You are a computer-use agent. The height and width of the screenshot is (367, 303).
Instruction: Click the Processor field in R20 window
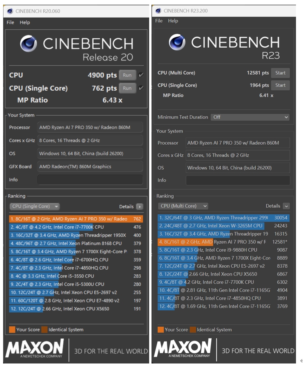[90, 127]
